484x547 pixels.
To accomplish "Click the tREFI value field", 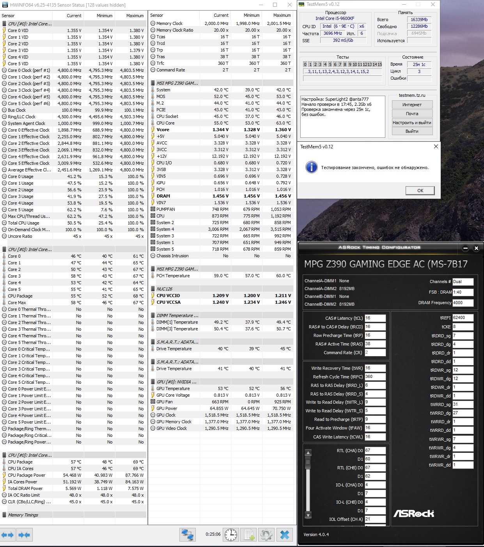I will [463, 318].
